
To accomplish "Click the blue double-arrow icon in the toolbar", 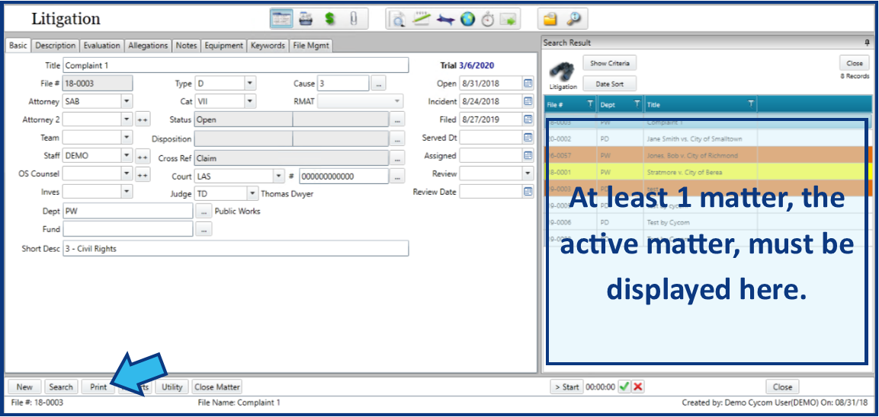I will click(x=445, y=20).
